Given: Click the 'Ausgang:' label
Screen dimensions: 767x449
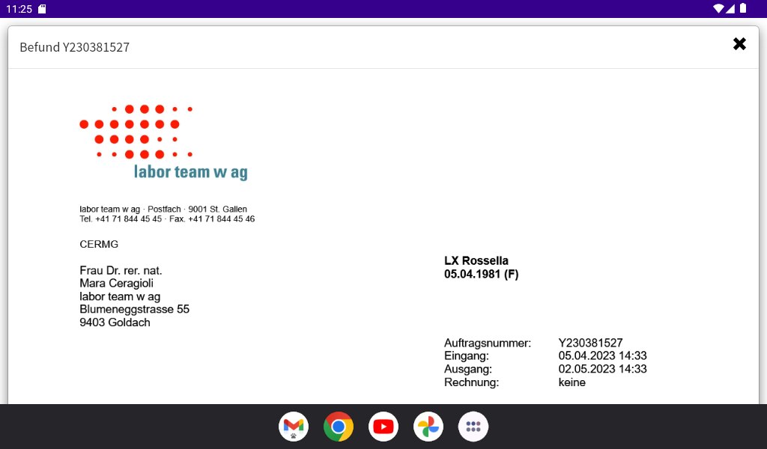Looking at the screenshot, I should coord(467,369).
